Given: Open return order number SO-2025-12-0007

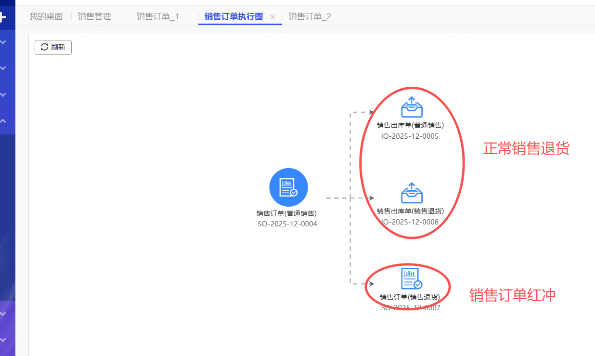Looking at the screenshot, I should (x=411, y=307).
